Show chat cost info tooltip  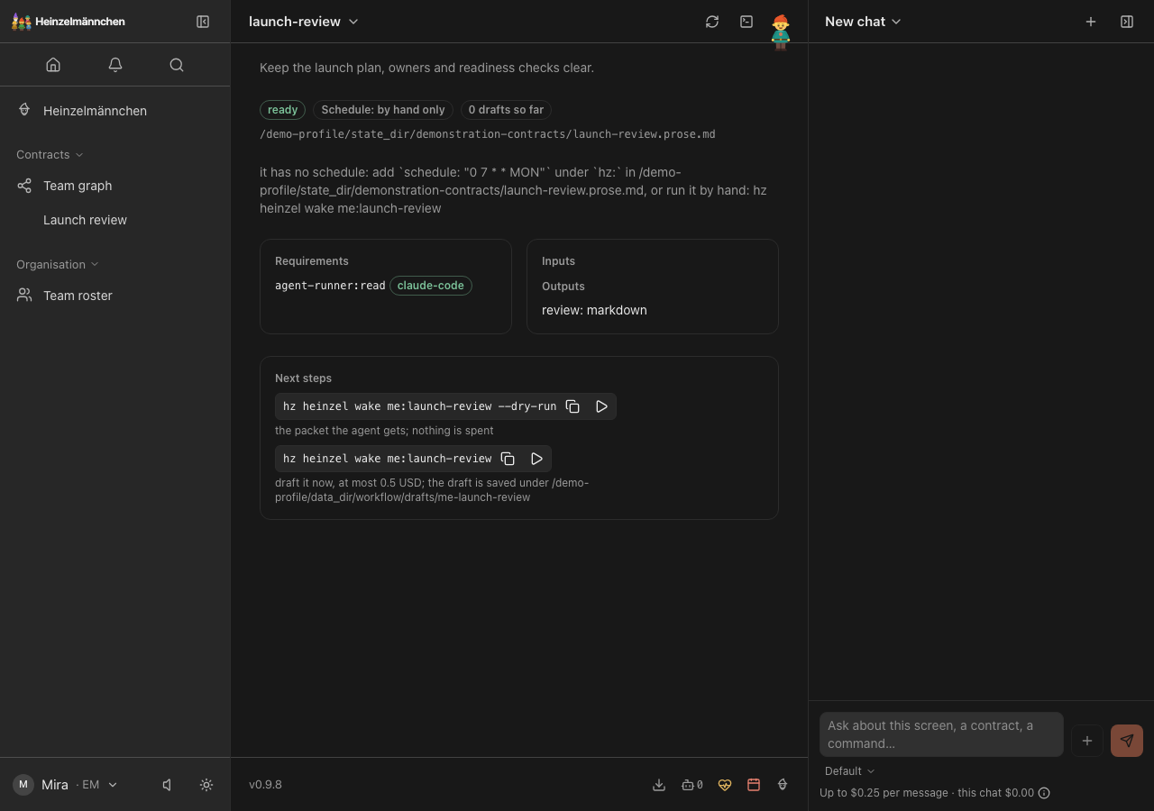click(x=1044, y=793)
